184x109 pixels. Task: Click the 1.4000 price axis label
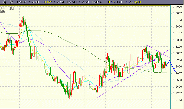click(177, 7)
